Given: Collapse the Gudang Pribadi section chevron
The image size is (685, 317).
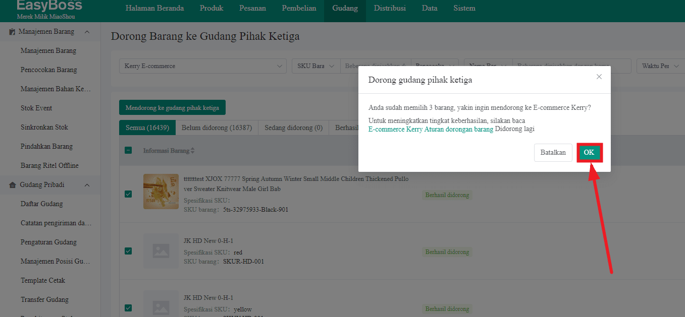Looking at the screenshot, I should (x=87, y=185).
